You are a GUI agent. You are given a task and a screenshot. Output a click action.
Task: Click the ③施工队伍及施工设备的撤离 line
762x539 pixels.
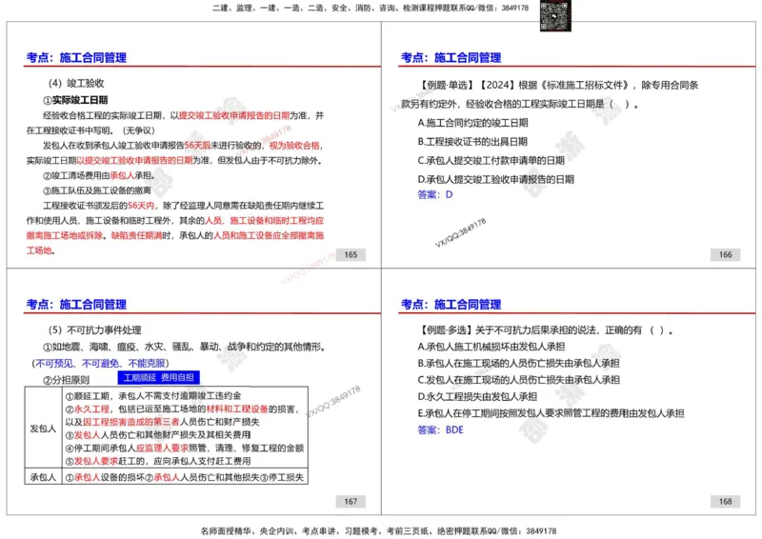click(97, 190)
